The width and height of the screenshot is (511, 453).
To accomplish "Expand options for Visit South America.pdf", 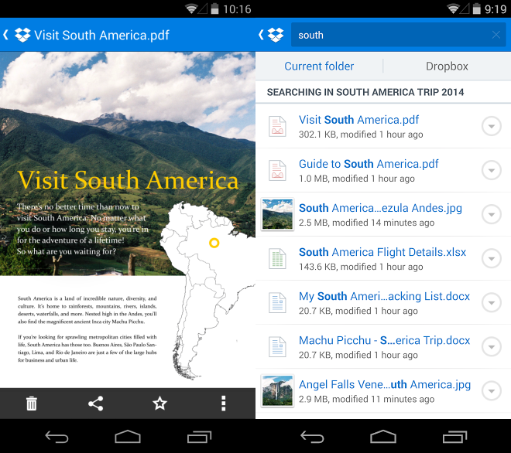I will tap(492, 126).
